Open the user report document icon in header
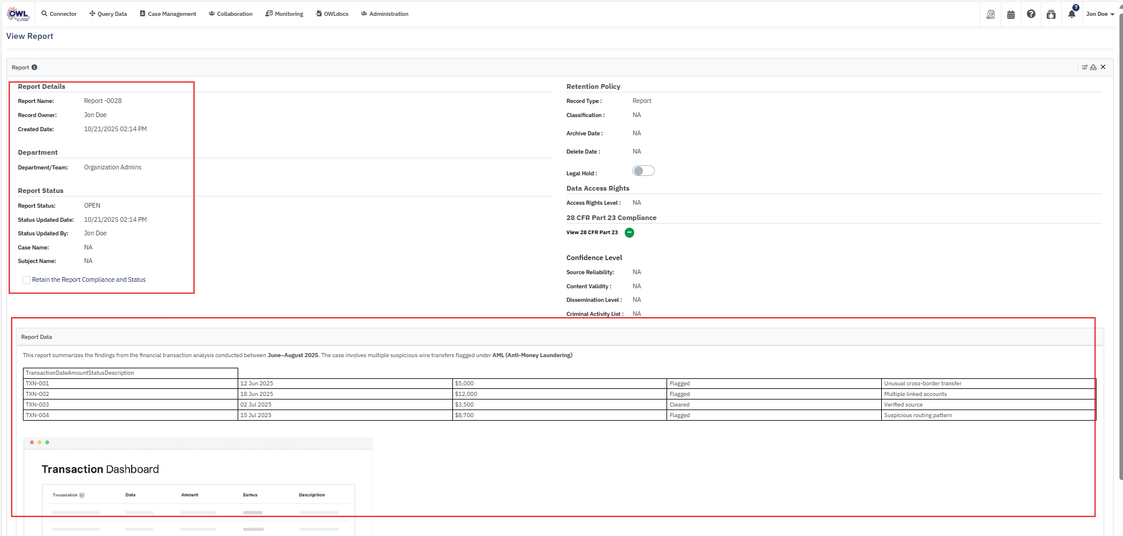Viewport: 1123px width, 536px height. [x=991, y=15]
